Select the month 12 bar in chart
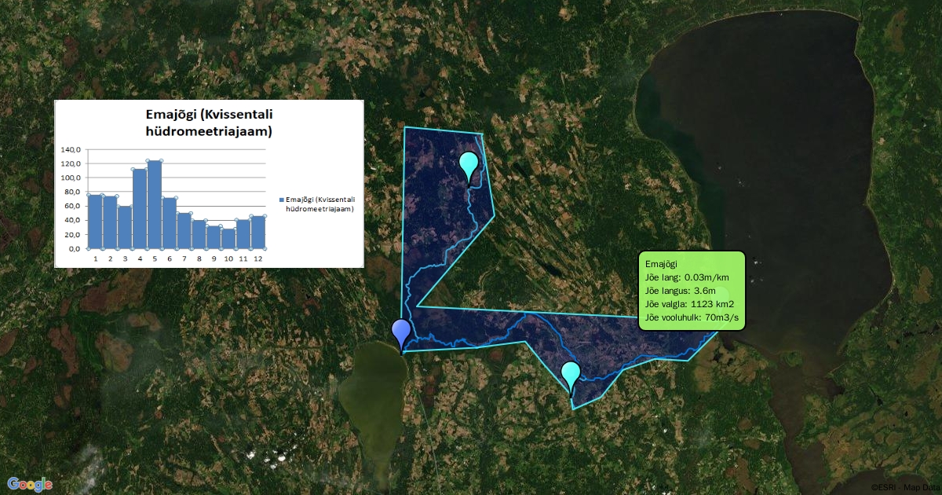 pos(257,232)
